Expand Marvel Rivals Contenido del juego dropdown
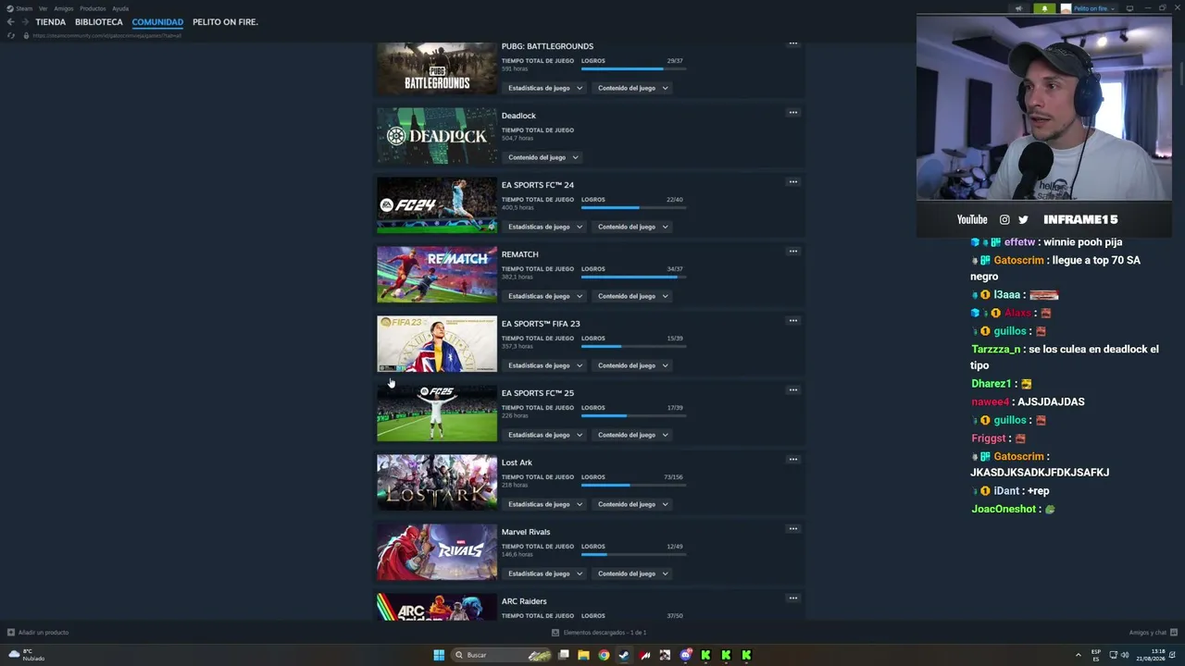1185x666 pixels. coord(633,573)
